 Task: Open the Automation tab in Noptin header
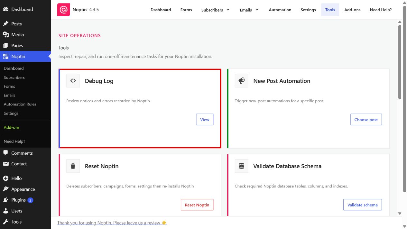280,10
